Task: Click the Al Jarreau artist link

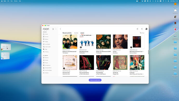Action: click(115, 53)
